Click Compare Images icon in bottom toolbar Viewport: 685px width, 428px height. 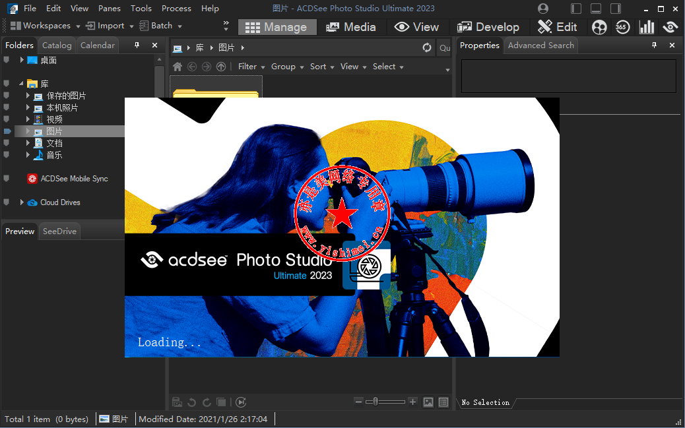click(x=222, y=402)
